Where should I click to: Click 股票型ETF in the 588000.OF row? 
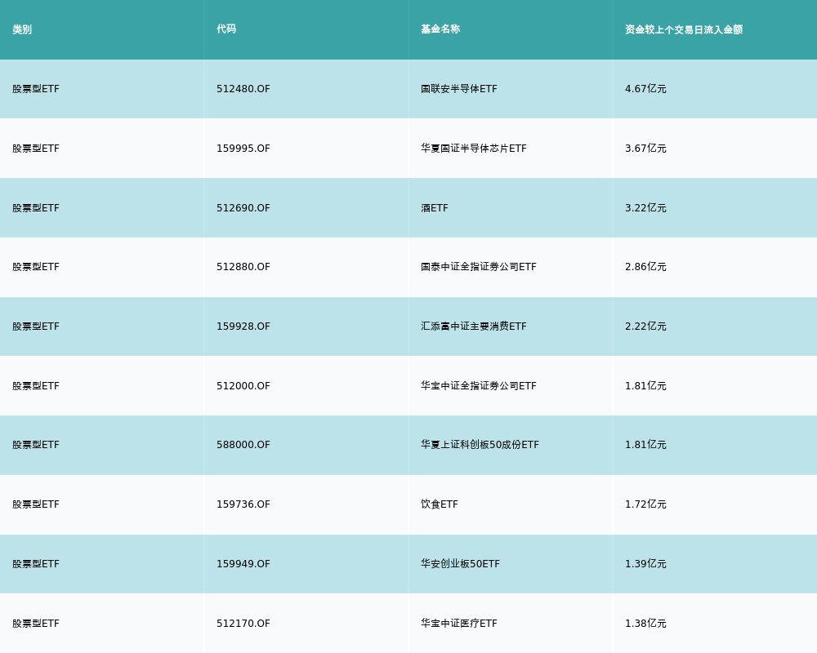36,445
